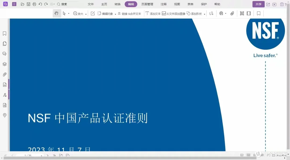Select the 编辑 tab
The width and height of the screenshot is (290, 160).
[x=131, y=4]
